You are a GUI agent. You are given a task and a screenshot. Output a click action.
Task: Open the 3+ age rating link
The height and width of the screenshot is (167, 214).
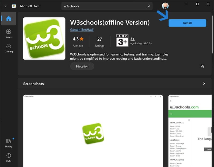(x=132, y=39)
